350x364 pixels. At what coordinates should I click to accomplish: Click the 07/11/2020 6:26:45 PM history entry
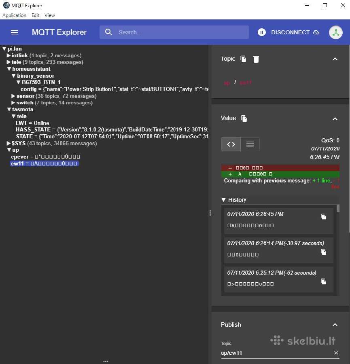[x=279, y=221]
